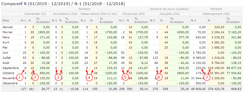245x94 pixels.
Task: Click the Annulations (Ad) column header
Action: click(x=65, y=14)
